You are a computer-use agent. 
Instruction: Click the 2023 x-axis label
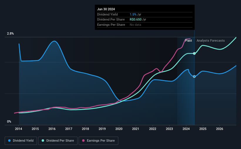tap(169, 129)
